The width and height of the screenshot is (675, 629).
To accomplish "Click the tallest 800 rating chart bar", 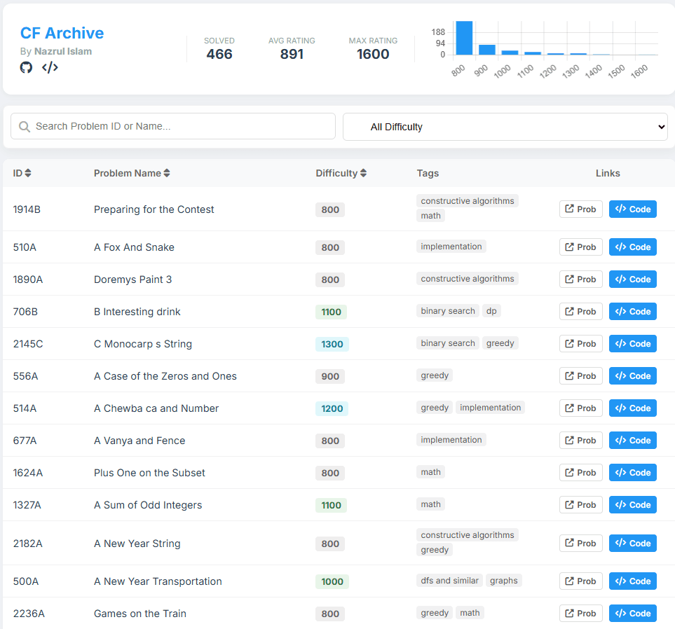I will pos(464,38).
